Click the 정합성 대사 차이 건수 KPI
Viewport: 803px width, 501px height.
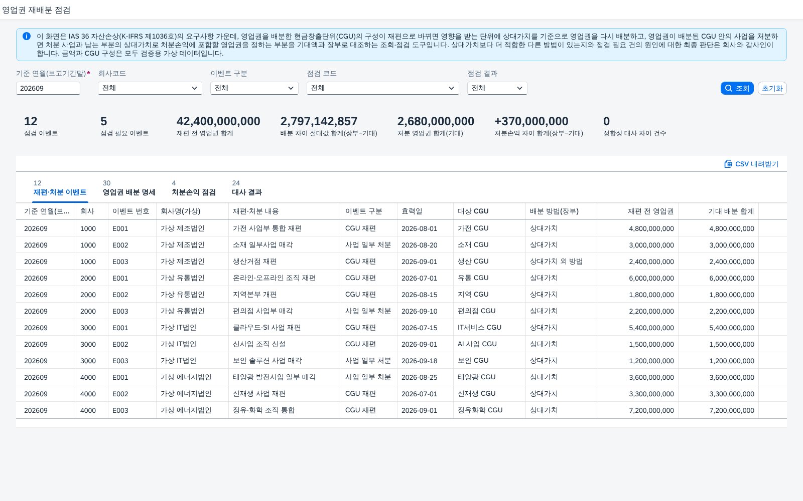click(634, 126)
